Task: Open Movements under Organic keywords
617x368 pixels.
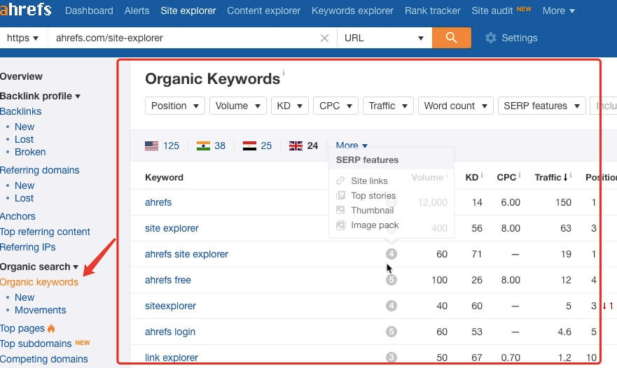Action: pos(40,310)
